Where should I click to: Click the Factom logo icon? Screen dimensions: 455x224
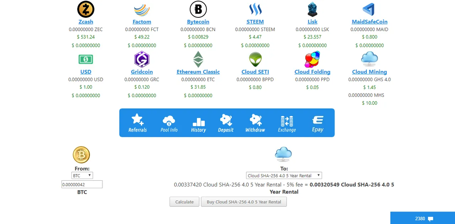(142, 10)
